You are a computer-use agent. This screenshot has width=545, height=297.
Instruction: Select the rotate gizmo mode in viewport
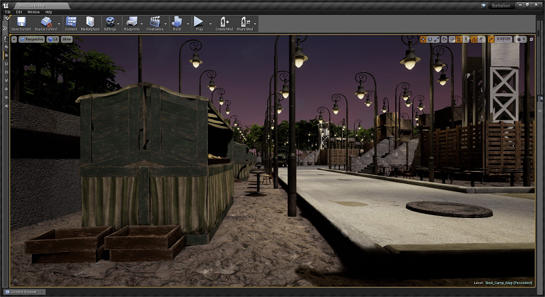pos(431,40)
